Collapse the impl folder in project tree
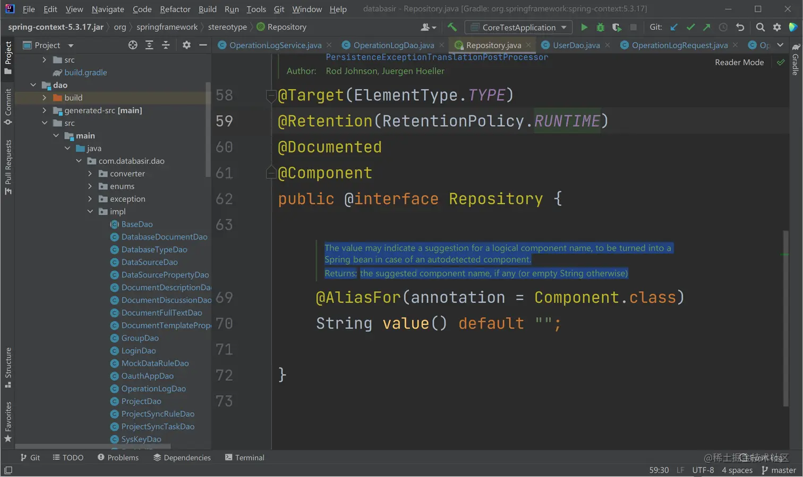The height and width of the screenshot is (477, 803). tap(90, 212)
